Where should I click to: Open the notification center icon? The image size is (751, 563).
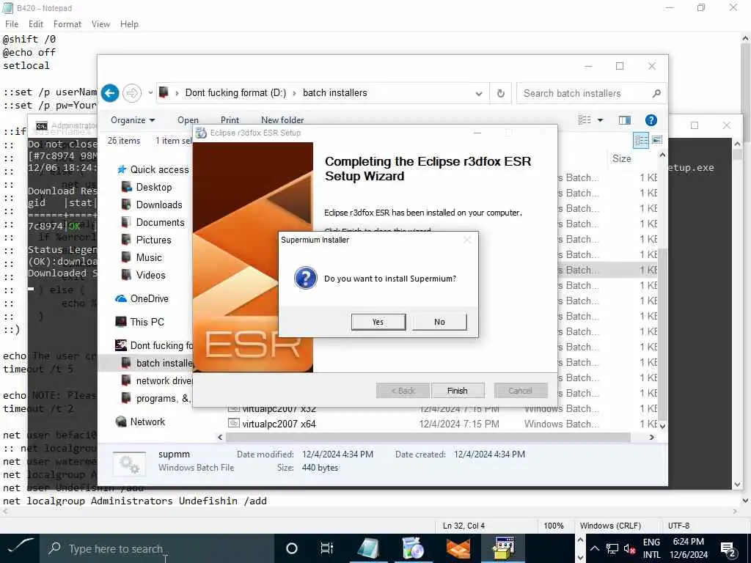tap(728, 548)
